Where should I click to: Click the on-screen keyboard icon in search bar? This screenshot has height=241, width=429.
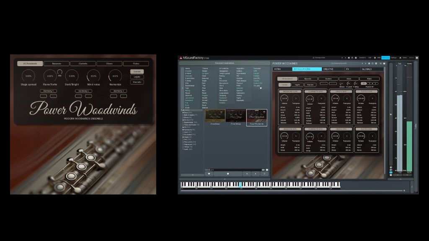[263, 170]
